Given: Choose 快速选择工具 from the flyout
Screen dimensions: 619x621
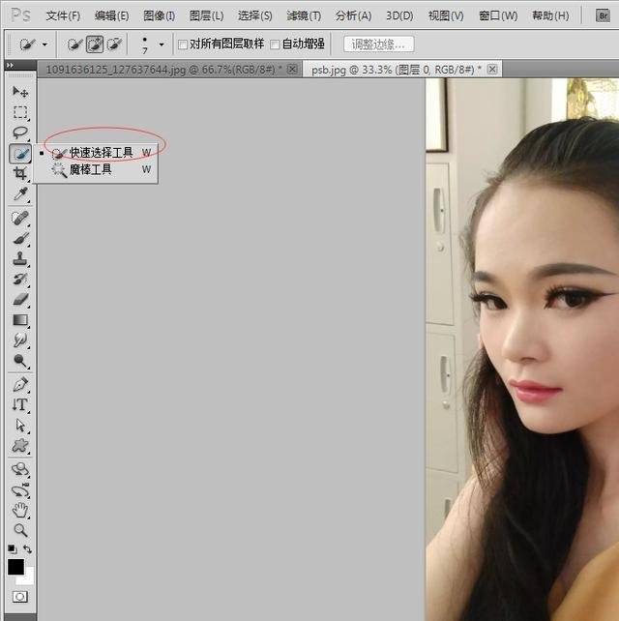Looking at the screenshot, I should pyautogui.click(x=96, y=153).
